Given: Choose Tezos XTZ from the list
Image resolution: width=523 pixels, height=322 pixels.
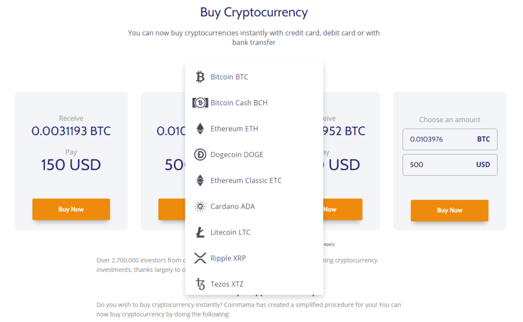Looking at the screenshot, I should click(254, 284).
